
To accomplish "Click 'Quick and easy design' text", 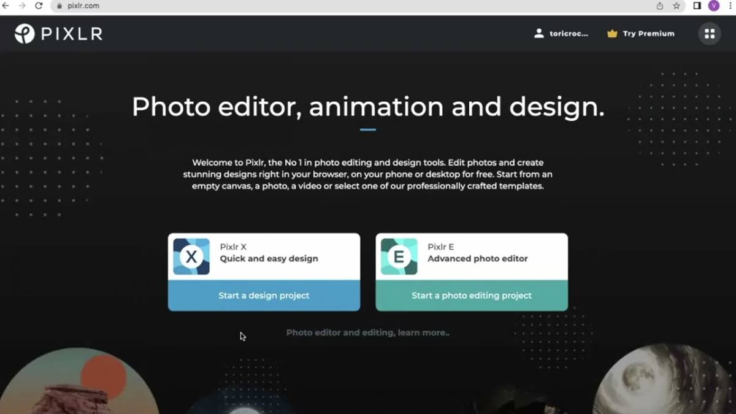I will [269, 259].
